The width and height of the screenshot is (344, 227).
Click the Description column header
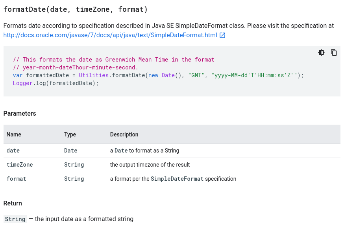tap(124, 134)
